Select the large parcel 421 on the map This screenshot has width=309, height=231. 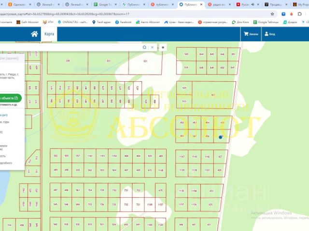213,95
